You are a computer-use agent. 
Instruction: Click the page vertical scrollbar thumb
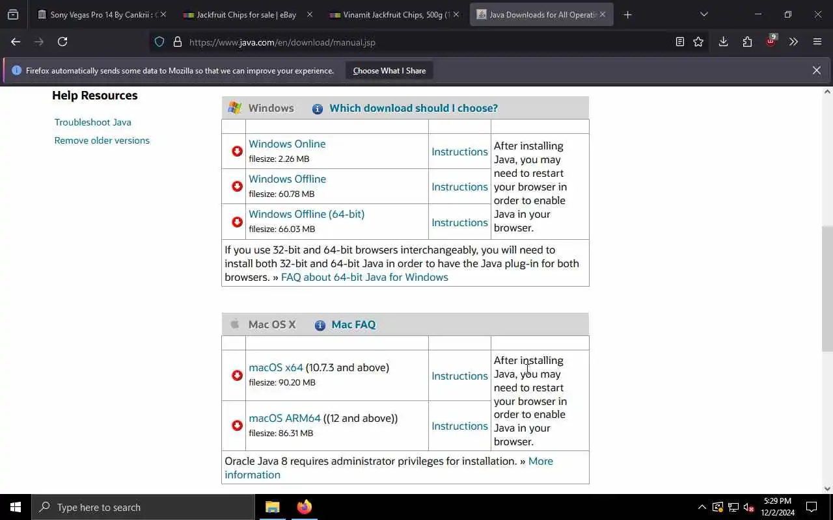pos(827,289)
